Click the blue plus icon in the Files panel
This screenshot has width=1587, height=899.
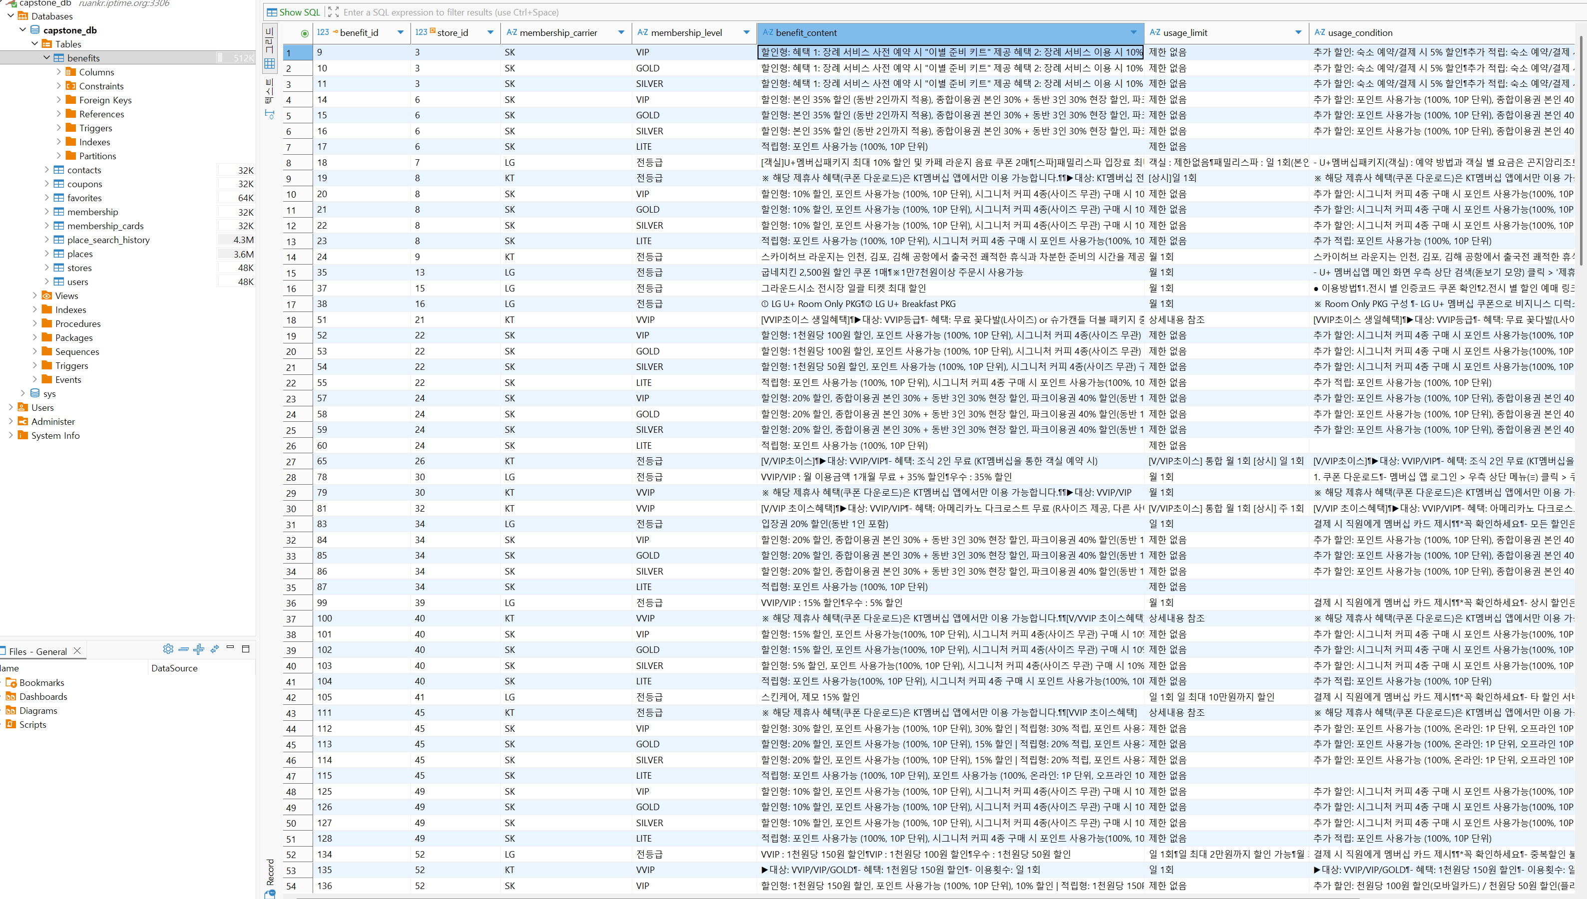[x=199, y=649]
